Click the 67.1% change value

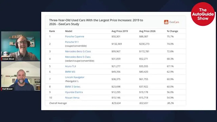(170, 66)
